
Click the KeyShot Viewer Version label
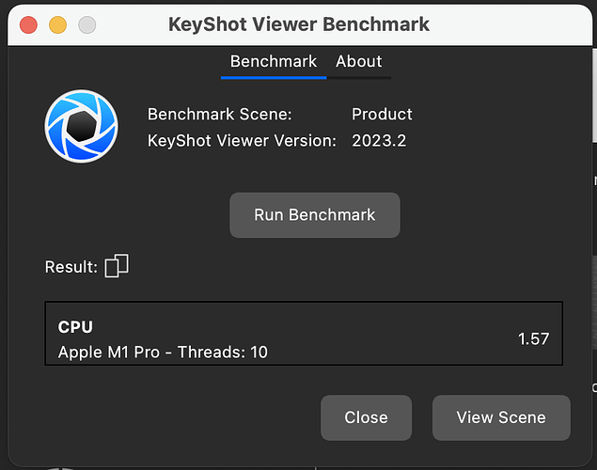click(x=243, y=141)
